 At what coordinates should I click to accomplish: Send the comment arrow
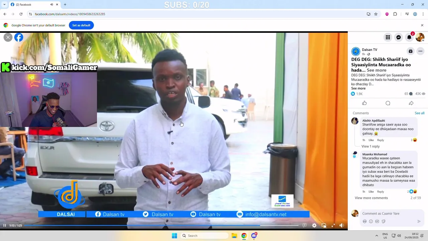click(419, 221)
